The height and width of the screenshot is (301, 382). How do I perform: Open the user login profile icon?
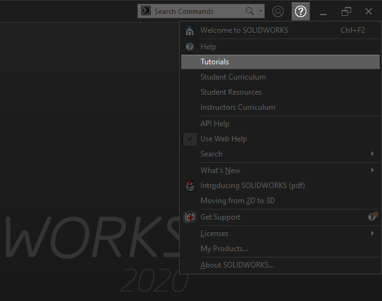point(278,11)
